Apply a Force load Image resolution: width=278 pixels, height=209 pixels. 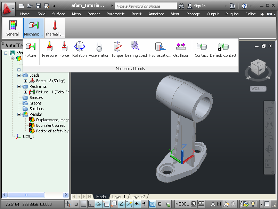[x=64, y=50]
